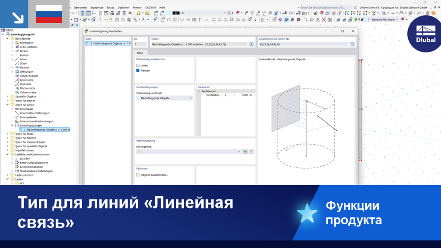Select Statikanalyse-Einstellungen tree item
The image size is (441, 248).
click(36, 171)
